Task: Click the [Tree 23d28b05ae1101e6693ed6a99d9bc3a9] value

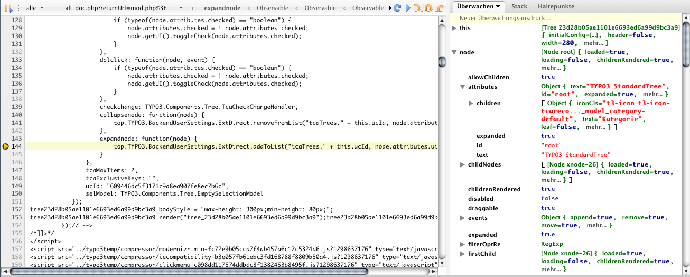Action: pos(611,28)
